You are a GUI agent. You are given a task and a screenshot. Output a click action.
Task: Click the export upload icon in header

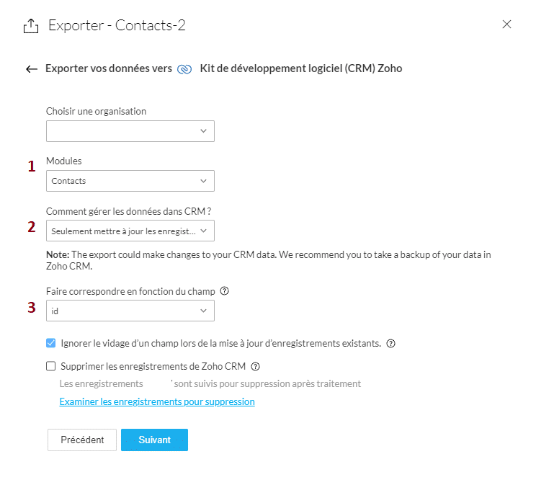30,26
